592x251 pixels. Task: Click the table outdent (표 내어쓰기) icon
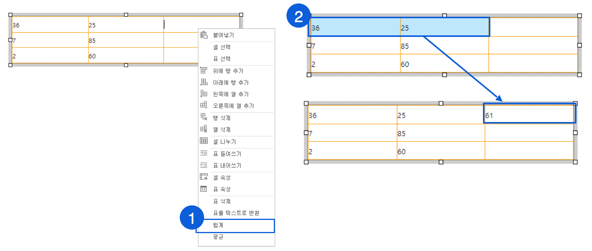pos(204,165)
